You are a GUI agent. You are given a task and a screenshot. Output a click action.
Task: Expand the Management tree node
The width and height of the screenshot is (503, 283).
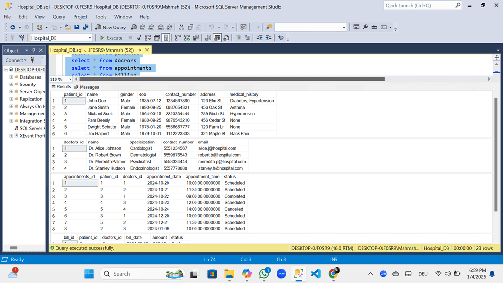click(x=11, y=113)
